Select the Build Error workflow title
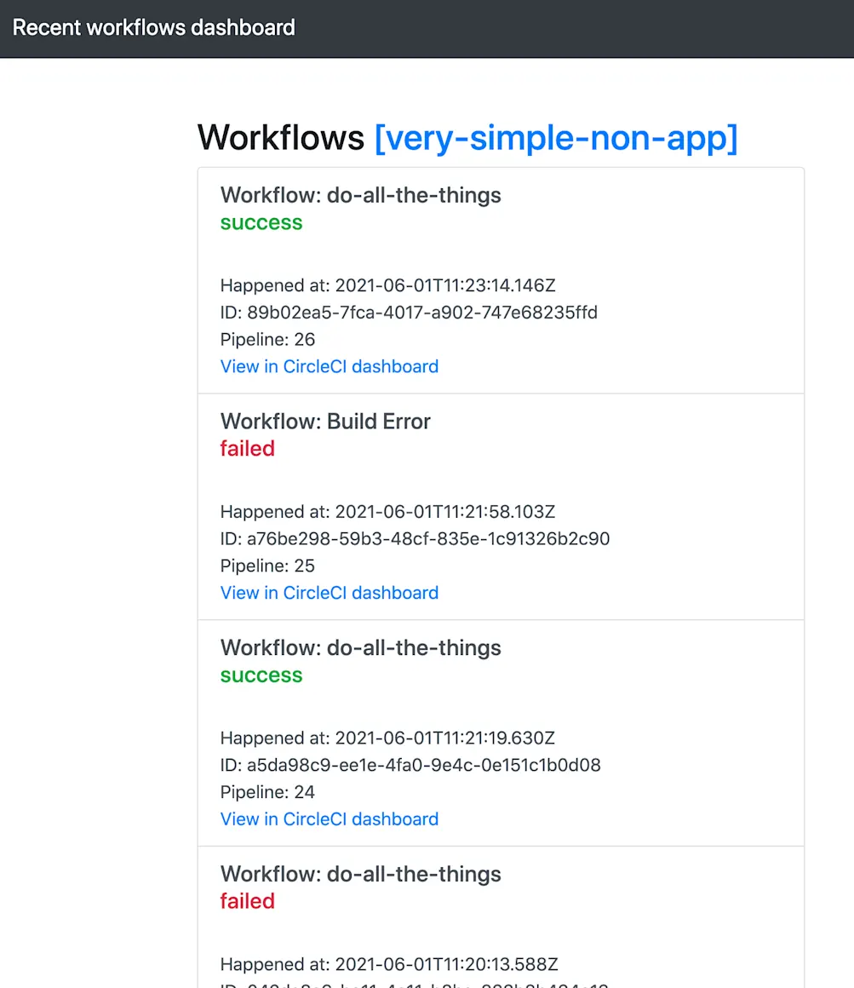 tap(325, 421)
